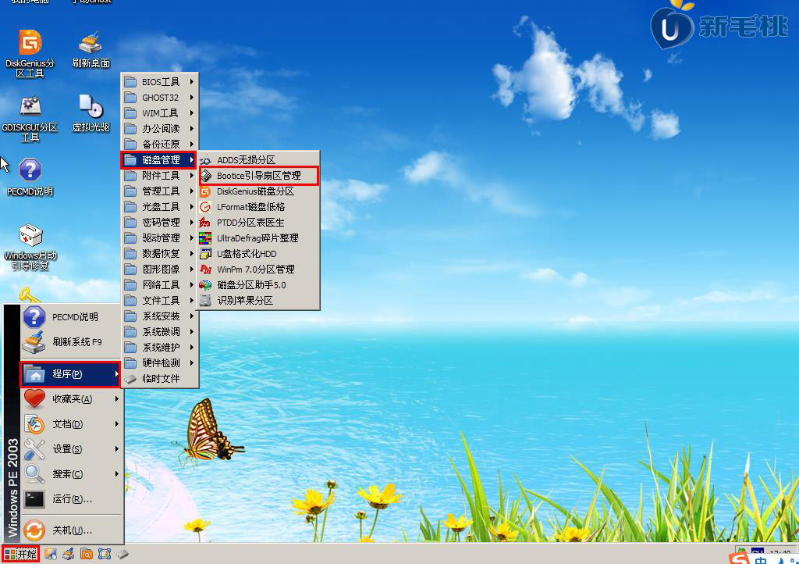Image resolution: width=799 pixels, height=564 pixels.
Task: Click the 识别苹果分区 icon
Action: (205, 301)
